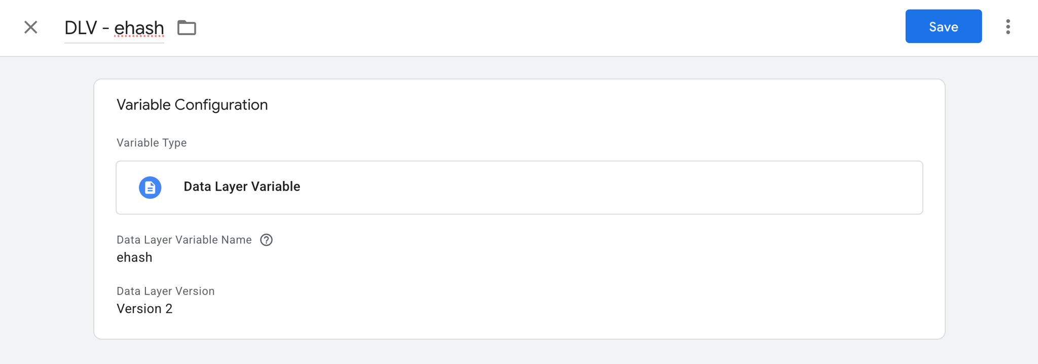Click the folder icon next to the title
Image resolution: width=1038 pixels, height=364 pixels.
(x=187, y=27)
